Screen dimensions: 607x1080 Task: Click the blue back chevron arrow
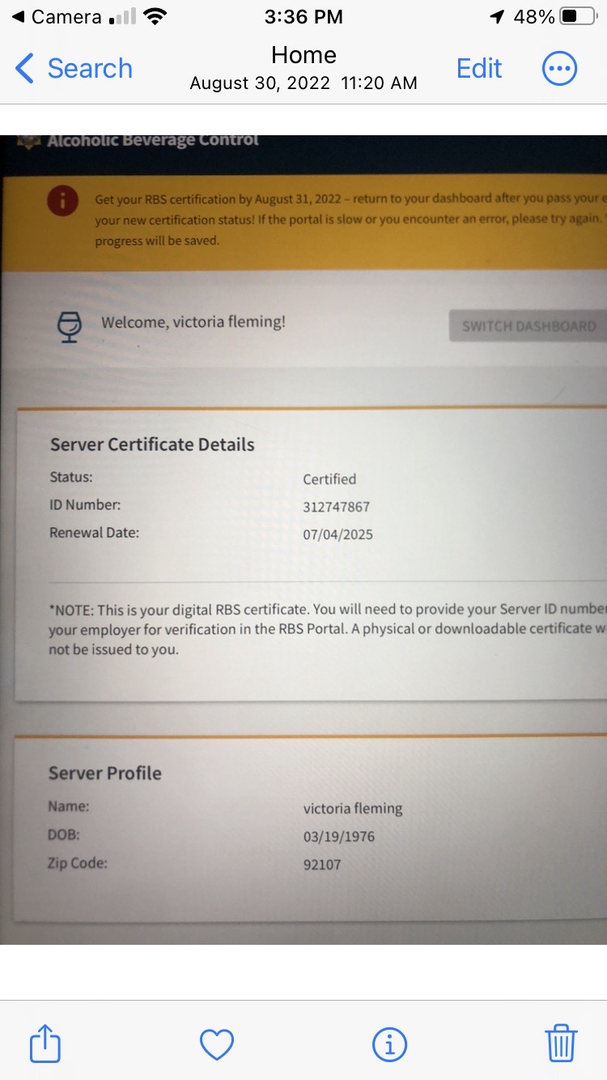pos(24,69)
